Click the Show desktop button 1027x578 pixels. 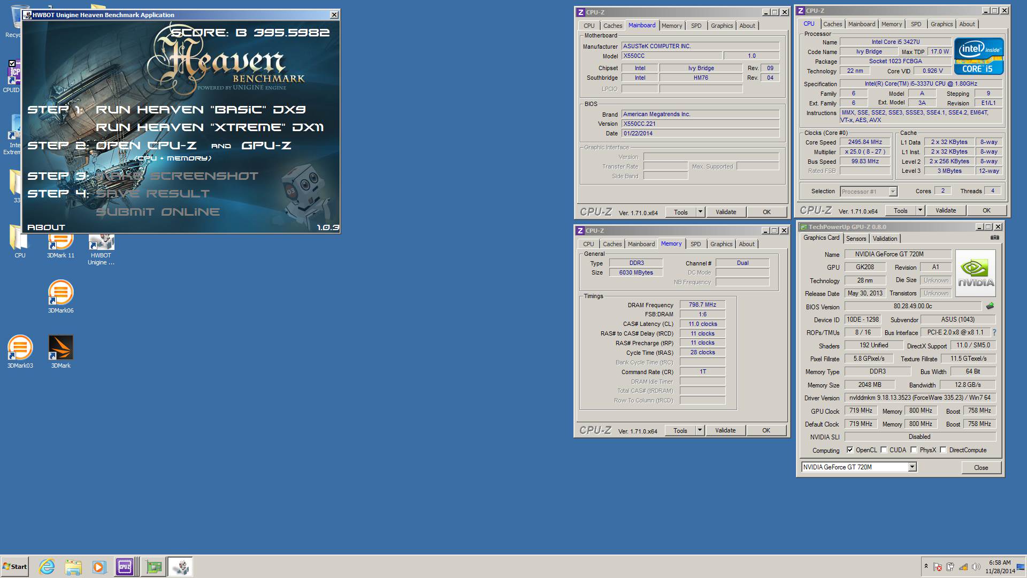(x=1021, y=567)
